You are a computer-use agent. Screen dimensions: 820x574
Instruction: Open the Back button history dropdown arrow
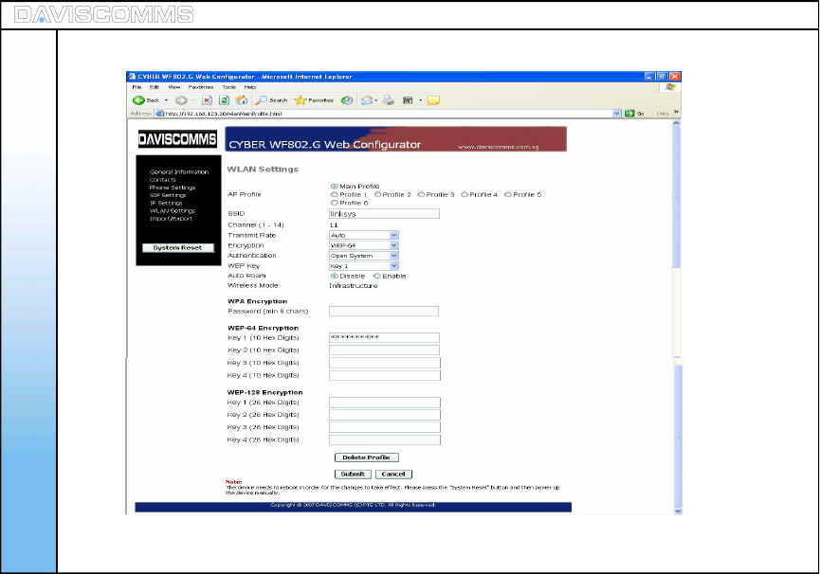click(166, 100)
